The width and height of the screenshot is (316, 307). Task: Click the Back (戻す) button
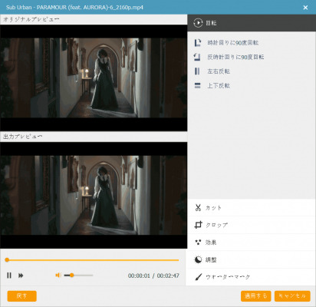click(x=22, y=296)
